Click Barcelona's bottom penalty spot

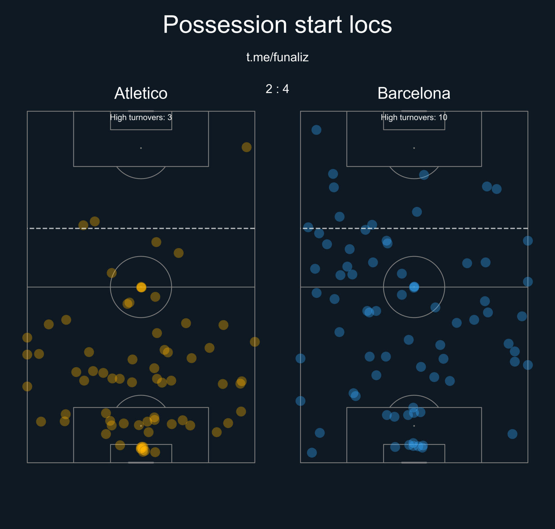click(x=414, y=426)
